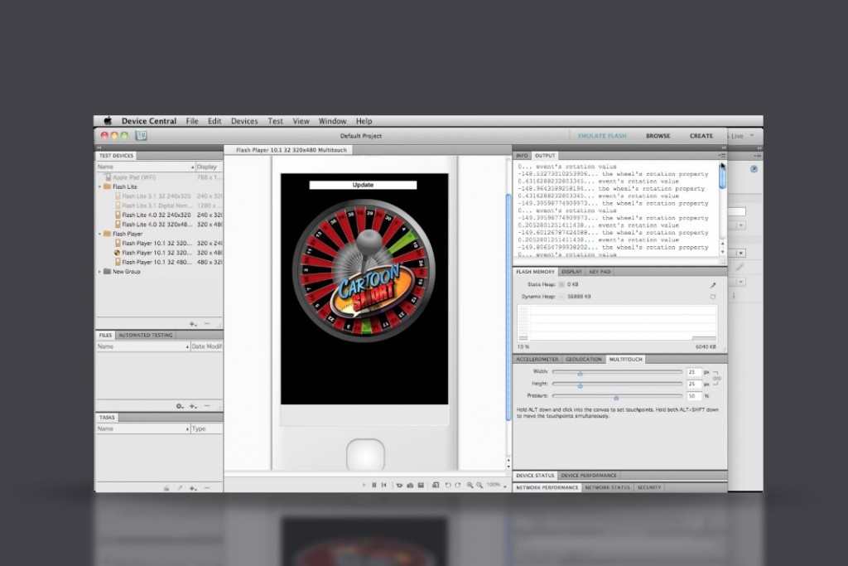Image resolution: width=848 pixels, height=566 pixels.
Task: Rotate the device screen counterclockwise
Action: 447,485
